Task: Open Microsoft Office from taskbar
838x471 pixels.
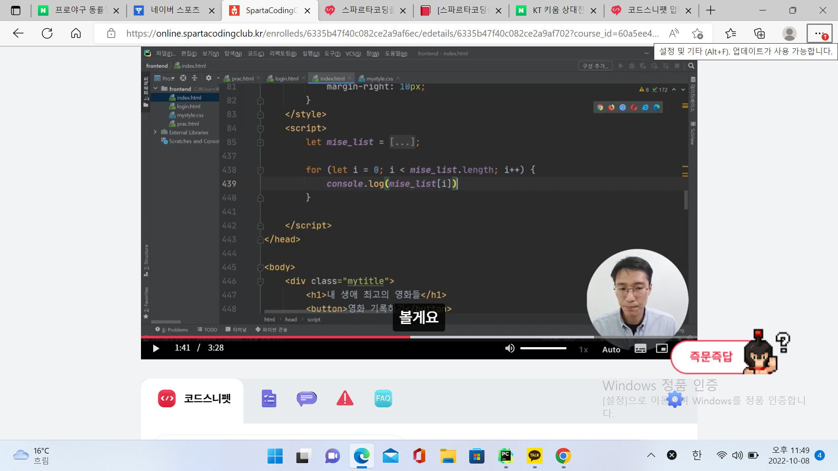Action: click(419, 456)
